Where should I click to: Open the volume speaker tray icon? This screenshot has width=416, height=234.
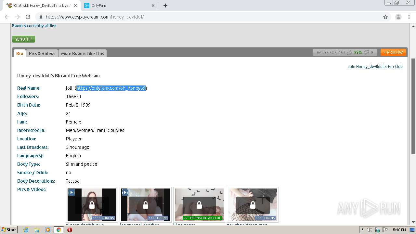tap(370, 230)
